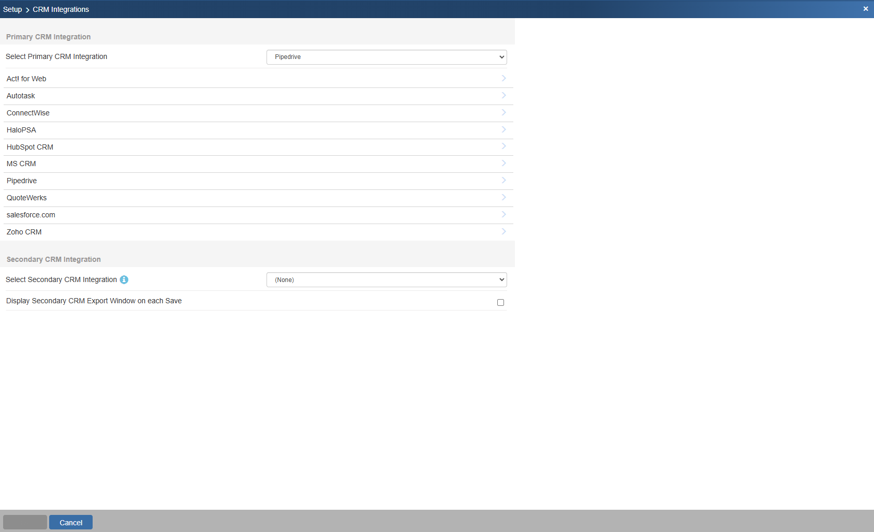Close the CRM Integrations window
The image size is (874, 532).
pos(866,9)
